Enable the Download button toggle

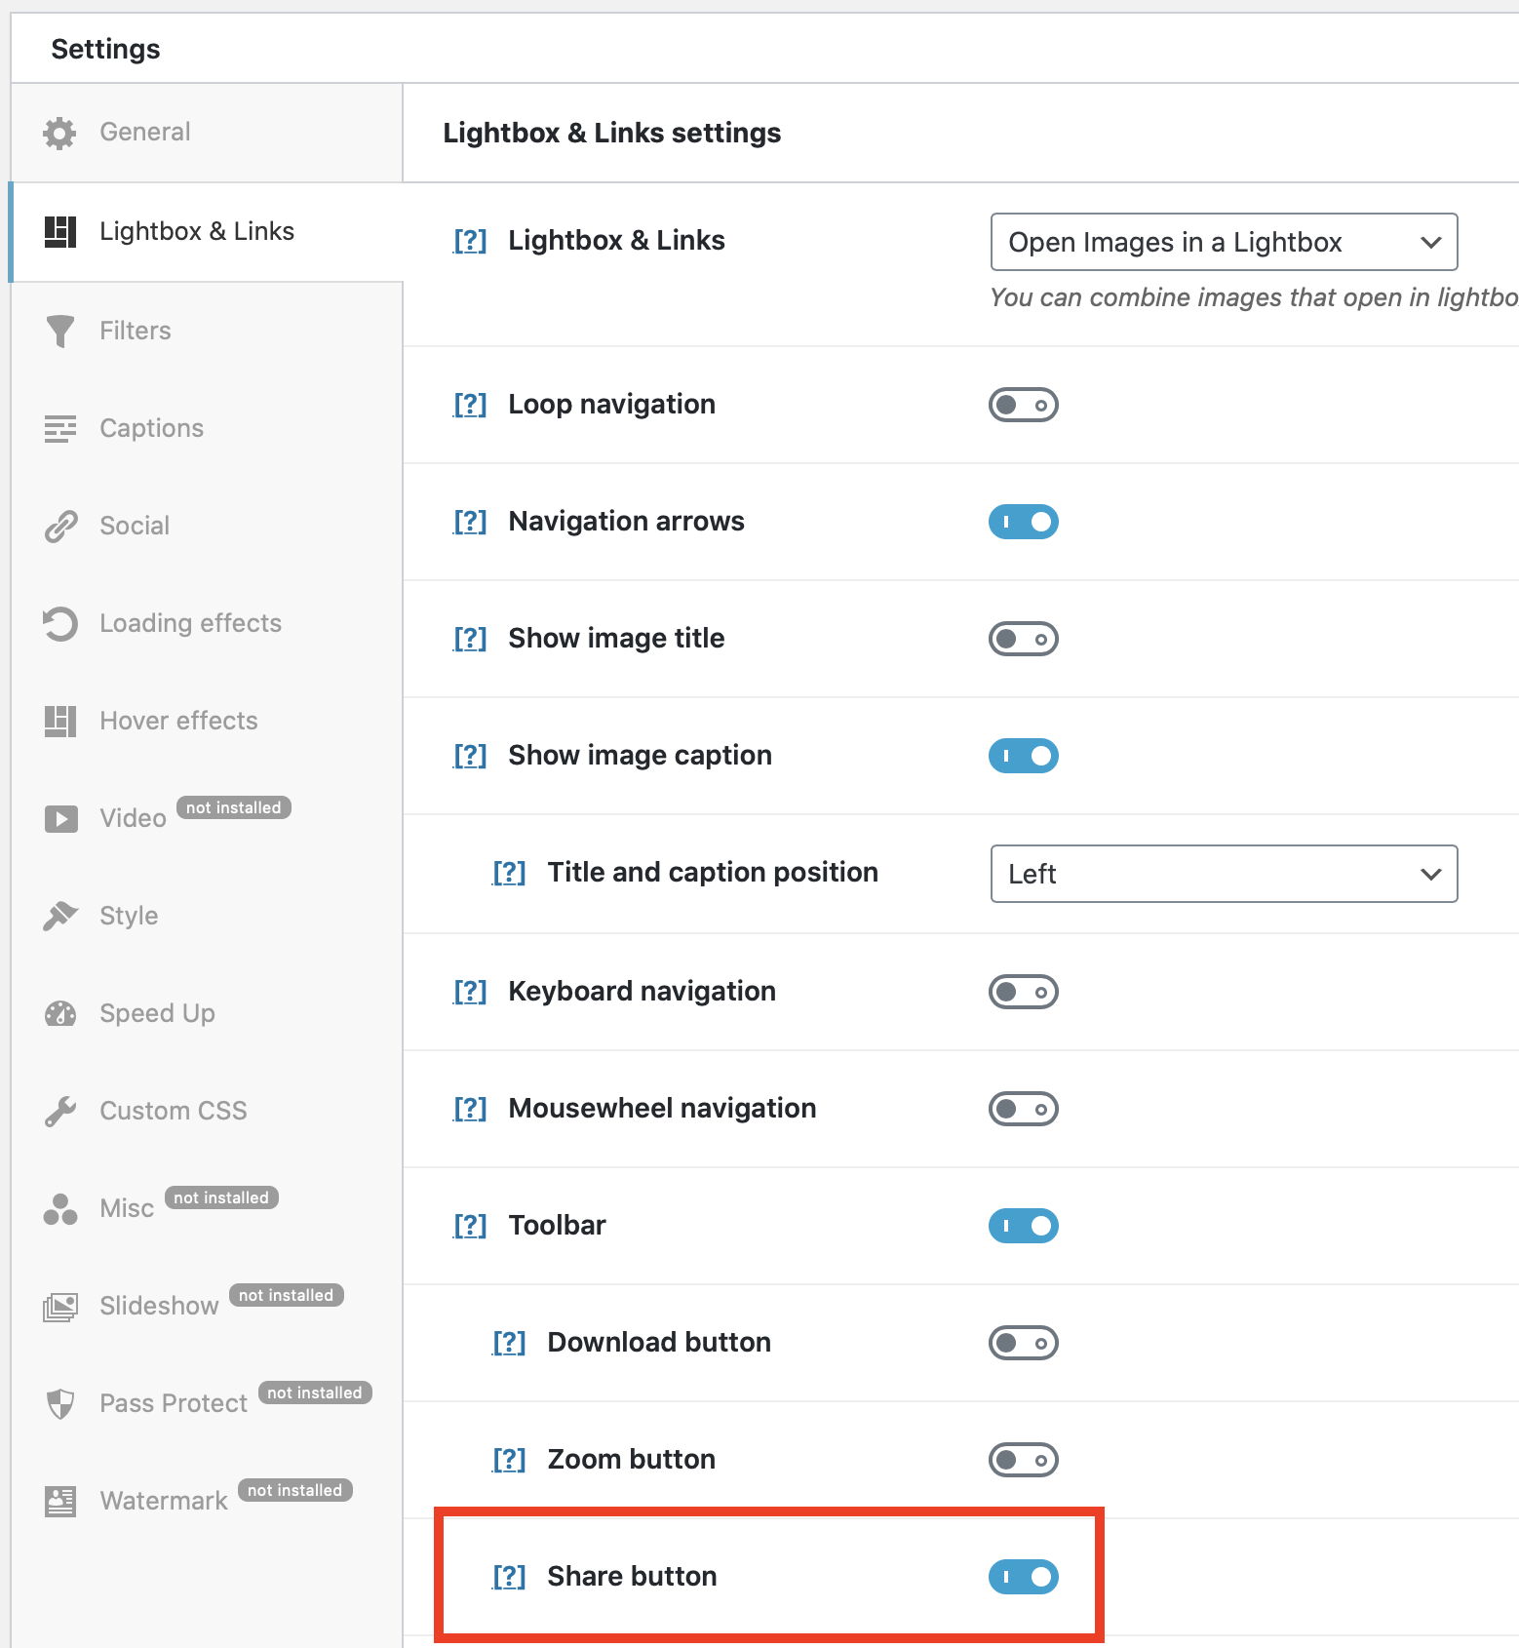1024,1343
